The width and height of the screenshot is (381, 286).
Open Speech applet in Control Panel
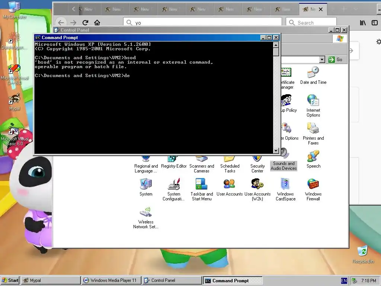(x=313, y=159)
